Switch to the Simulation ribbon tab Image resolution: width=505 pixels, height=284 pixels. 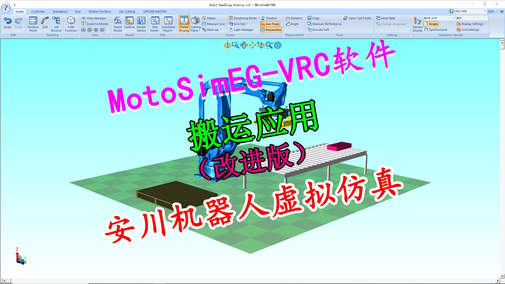pos(60,11)
